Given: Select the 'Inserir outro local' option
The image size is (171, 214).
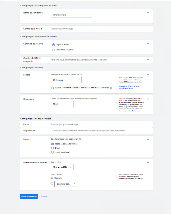Looking at the screenshot, I should [x=52, y=152].
